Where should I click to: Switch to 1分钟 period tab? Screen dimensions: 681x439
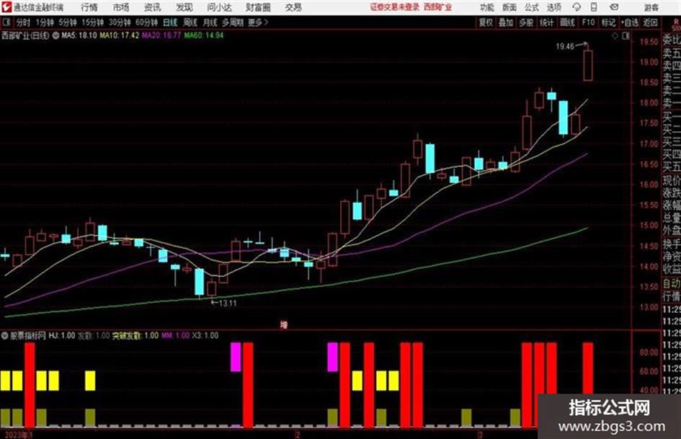[x=44, y=22]
